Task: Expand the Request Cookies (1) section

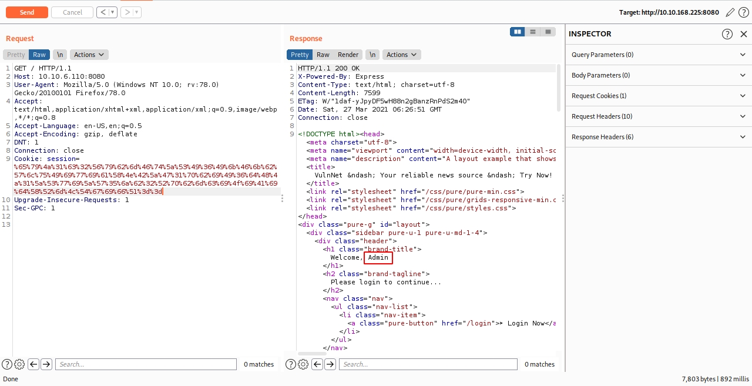Action: pos(658,96)
